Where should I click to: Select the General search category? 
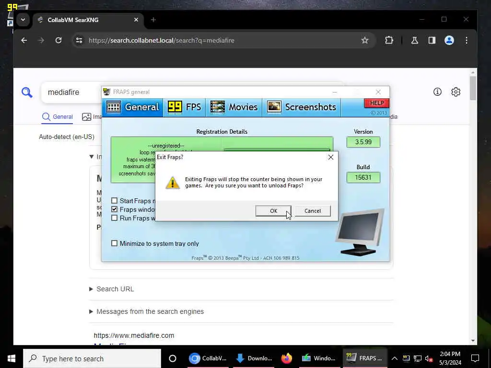pyautogui.click(x=58, y=117)
